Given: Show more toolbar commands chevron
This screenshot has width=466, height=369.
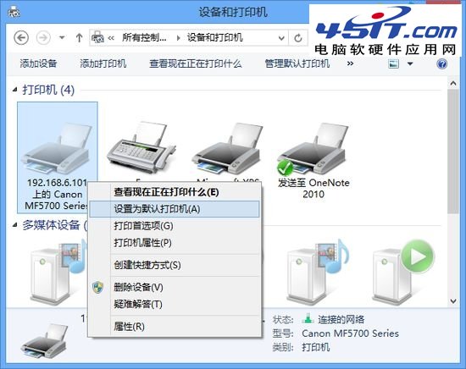Looking at the screenshot, I should [350, 63].
